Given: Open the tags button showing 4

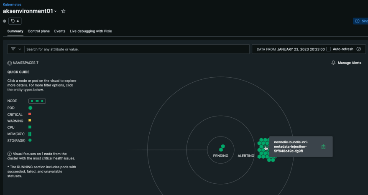Looking at the screenshot, I should pyautogui.click(x=15, y=21).
